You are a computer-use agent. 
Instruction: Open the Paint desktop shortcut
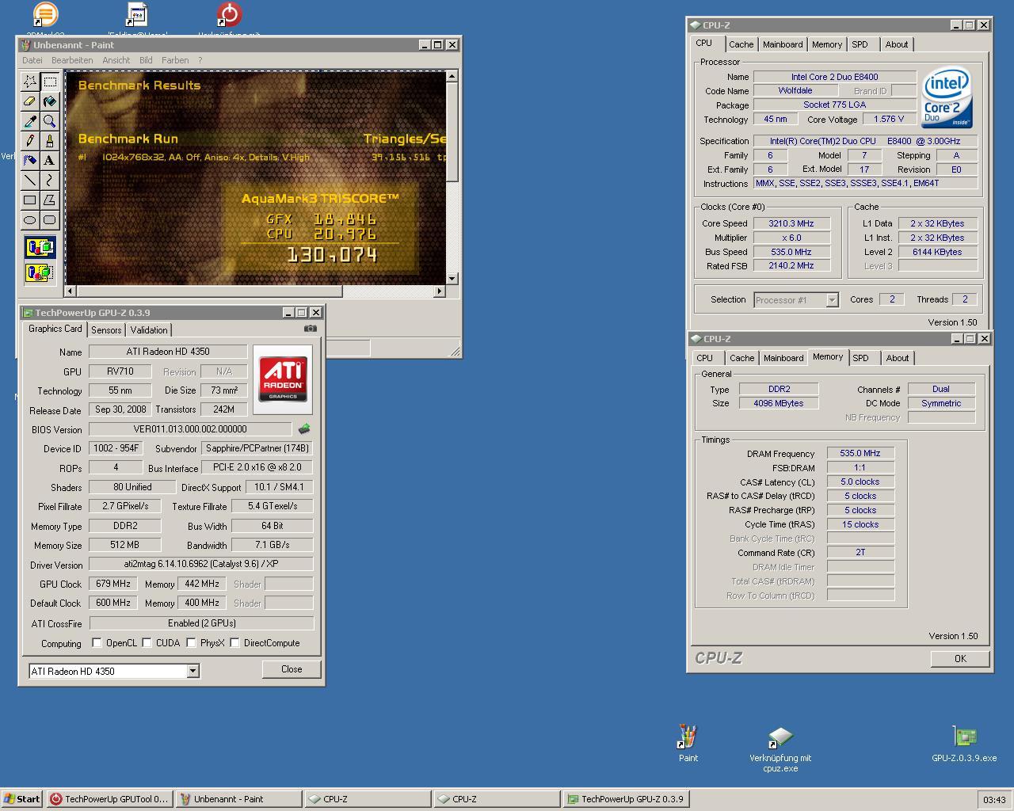(688, 743)
